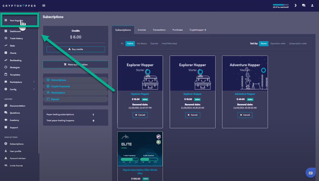Click the Buy credits button
This screenshot has width=319, height=181.
pos(76,49)
